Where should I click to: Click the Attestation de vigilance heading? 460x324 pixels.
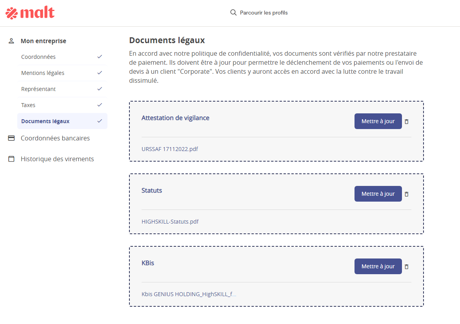175,118
